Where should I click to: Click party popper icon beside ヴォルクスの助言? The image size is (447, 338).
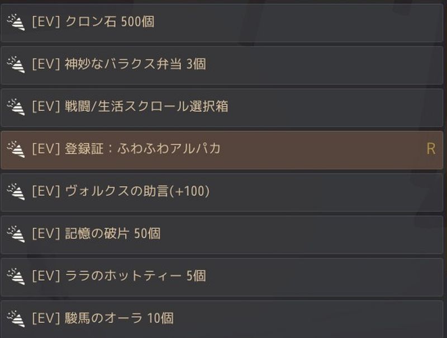pos(15,191)
